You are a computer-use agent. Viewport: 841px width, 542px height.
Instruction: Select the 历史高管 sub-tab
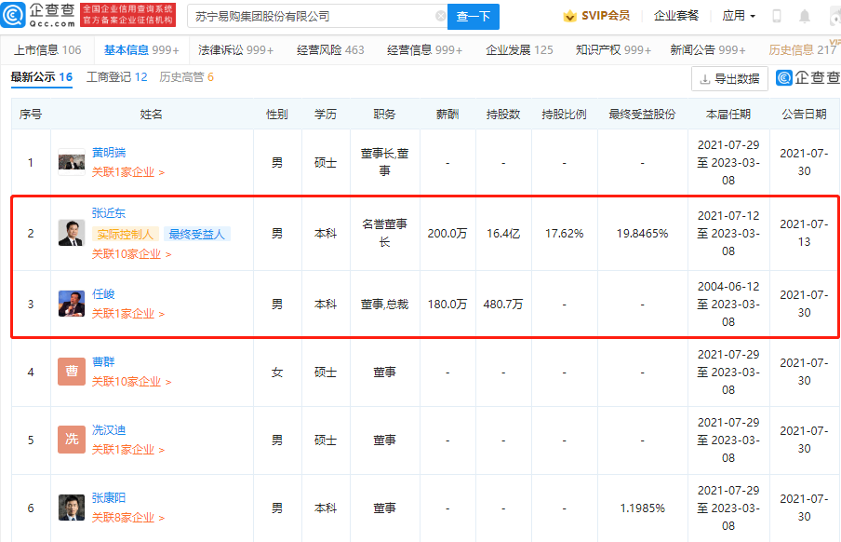(x=186, y=77)
